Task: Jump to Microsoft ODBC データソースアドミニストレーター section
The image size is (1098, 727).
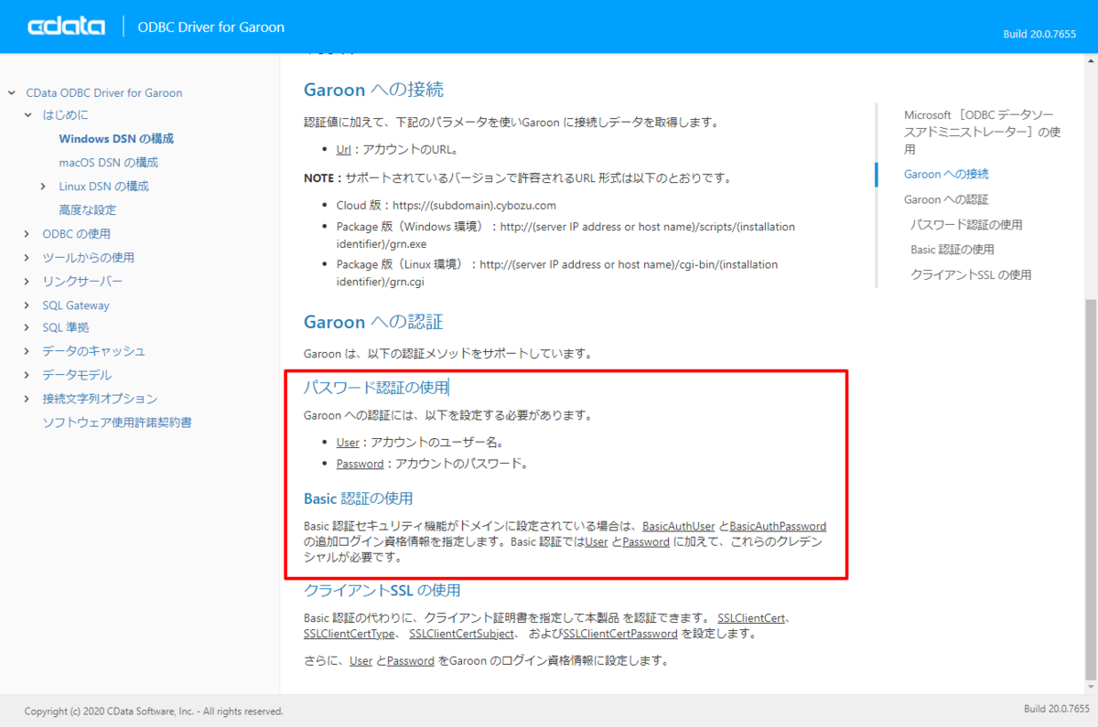Action: click(983, 132)
